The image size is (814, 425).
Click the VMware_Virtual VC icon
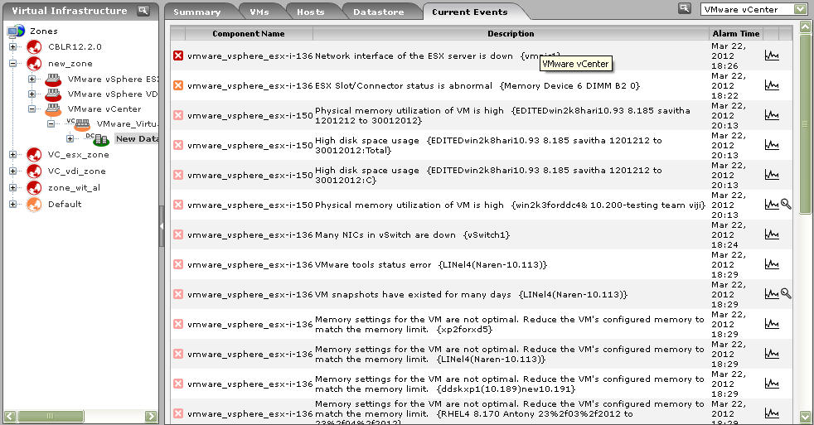(79, 124)
